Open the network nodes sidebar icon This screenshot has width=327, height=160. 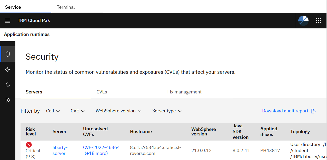click(8, 100)
